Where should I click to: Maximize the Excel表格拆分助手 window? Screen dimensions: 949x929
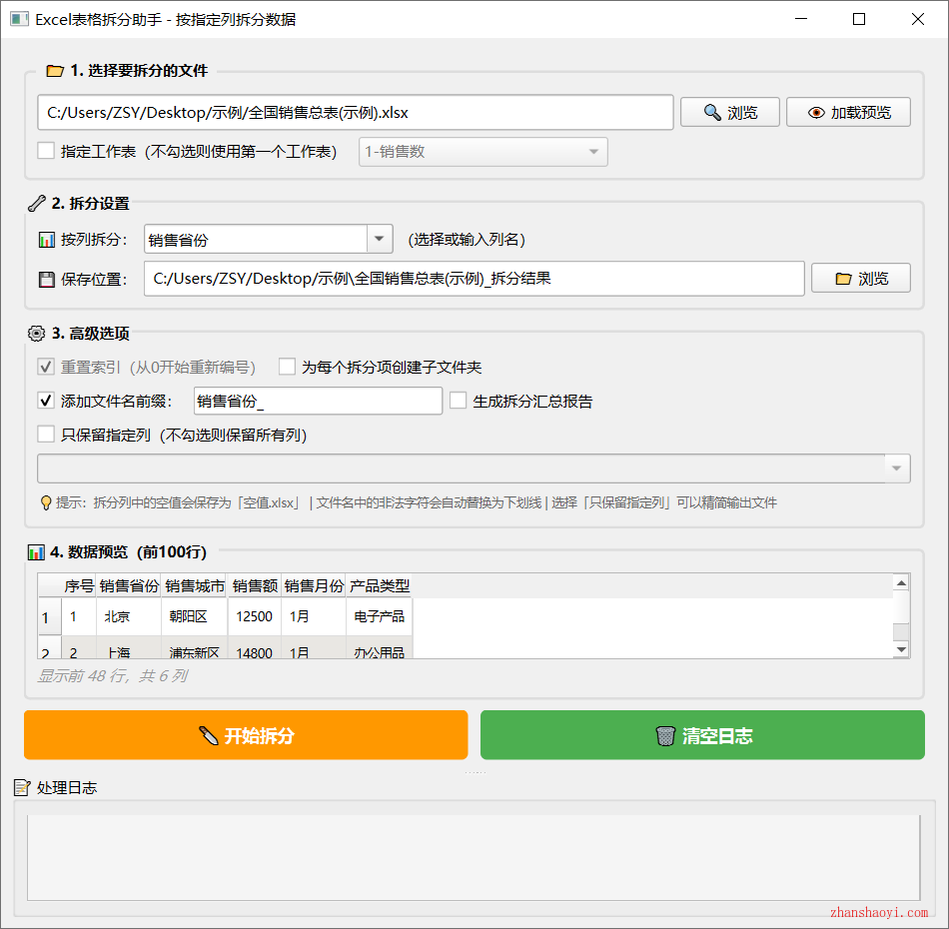coord(859,19)
